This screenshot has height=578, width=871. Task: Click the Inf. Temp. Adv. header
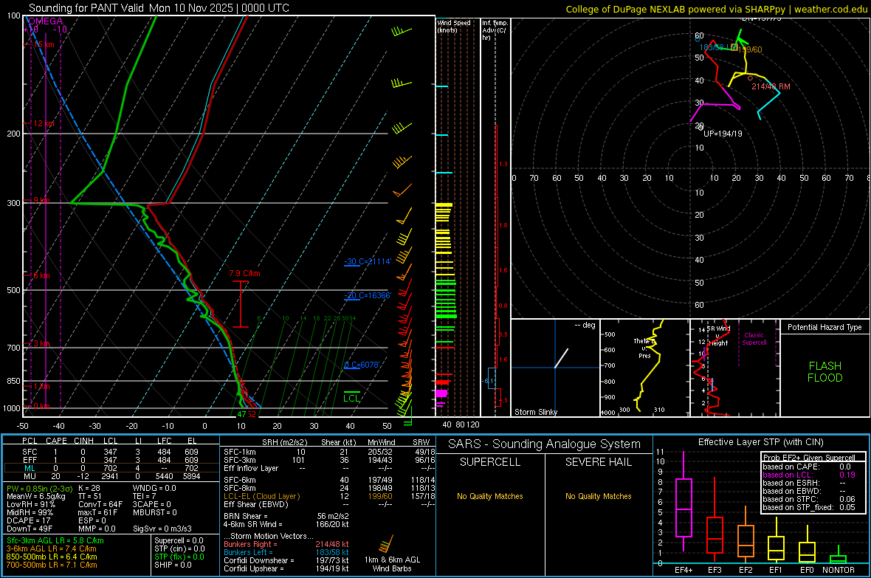point(495,30)
